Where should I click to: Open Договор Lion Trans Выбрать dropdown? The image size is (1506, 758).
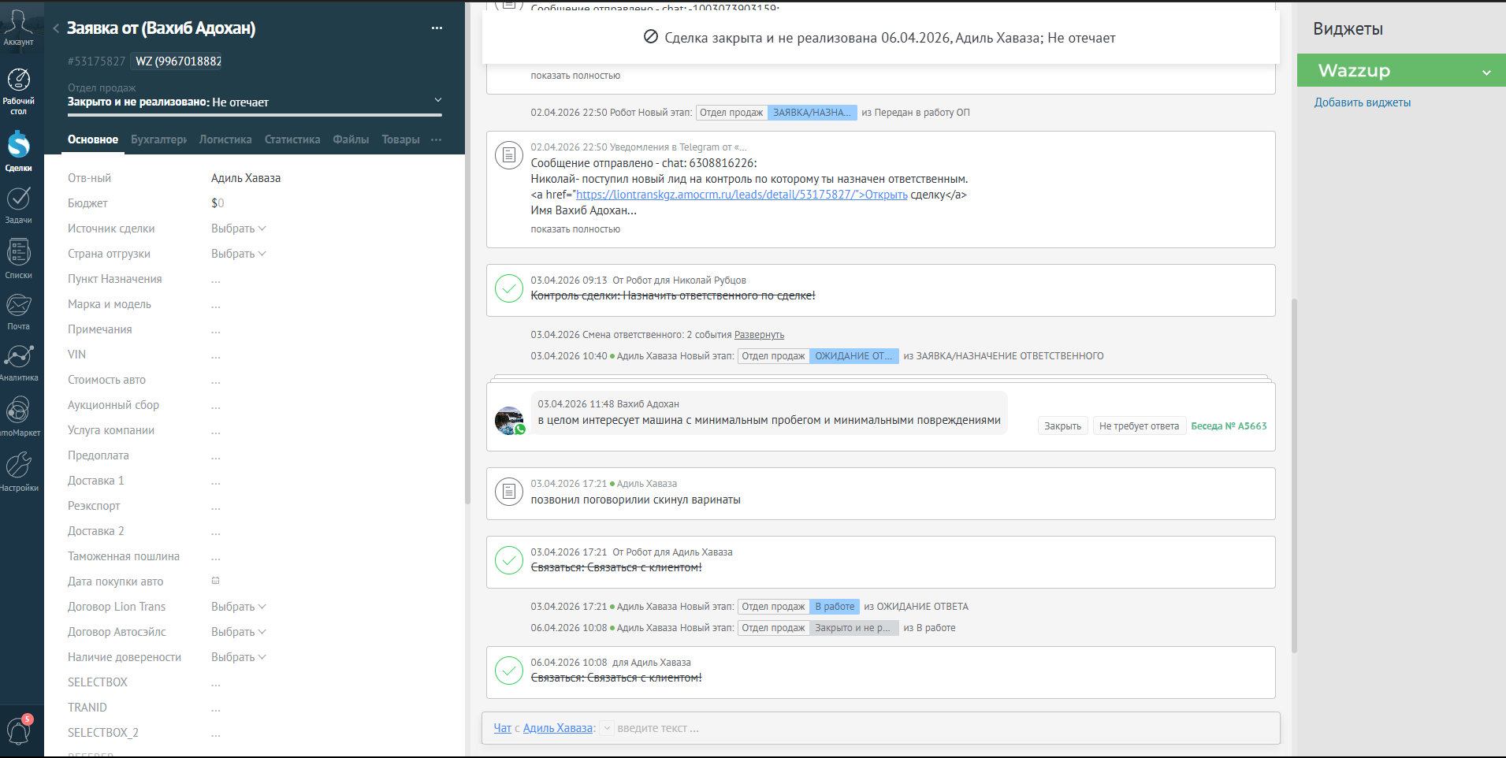click(239, 607)
